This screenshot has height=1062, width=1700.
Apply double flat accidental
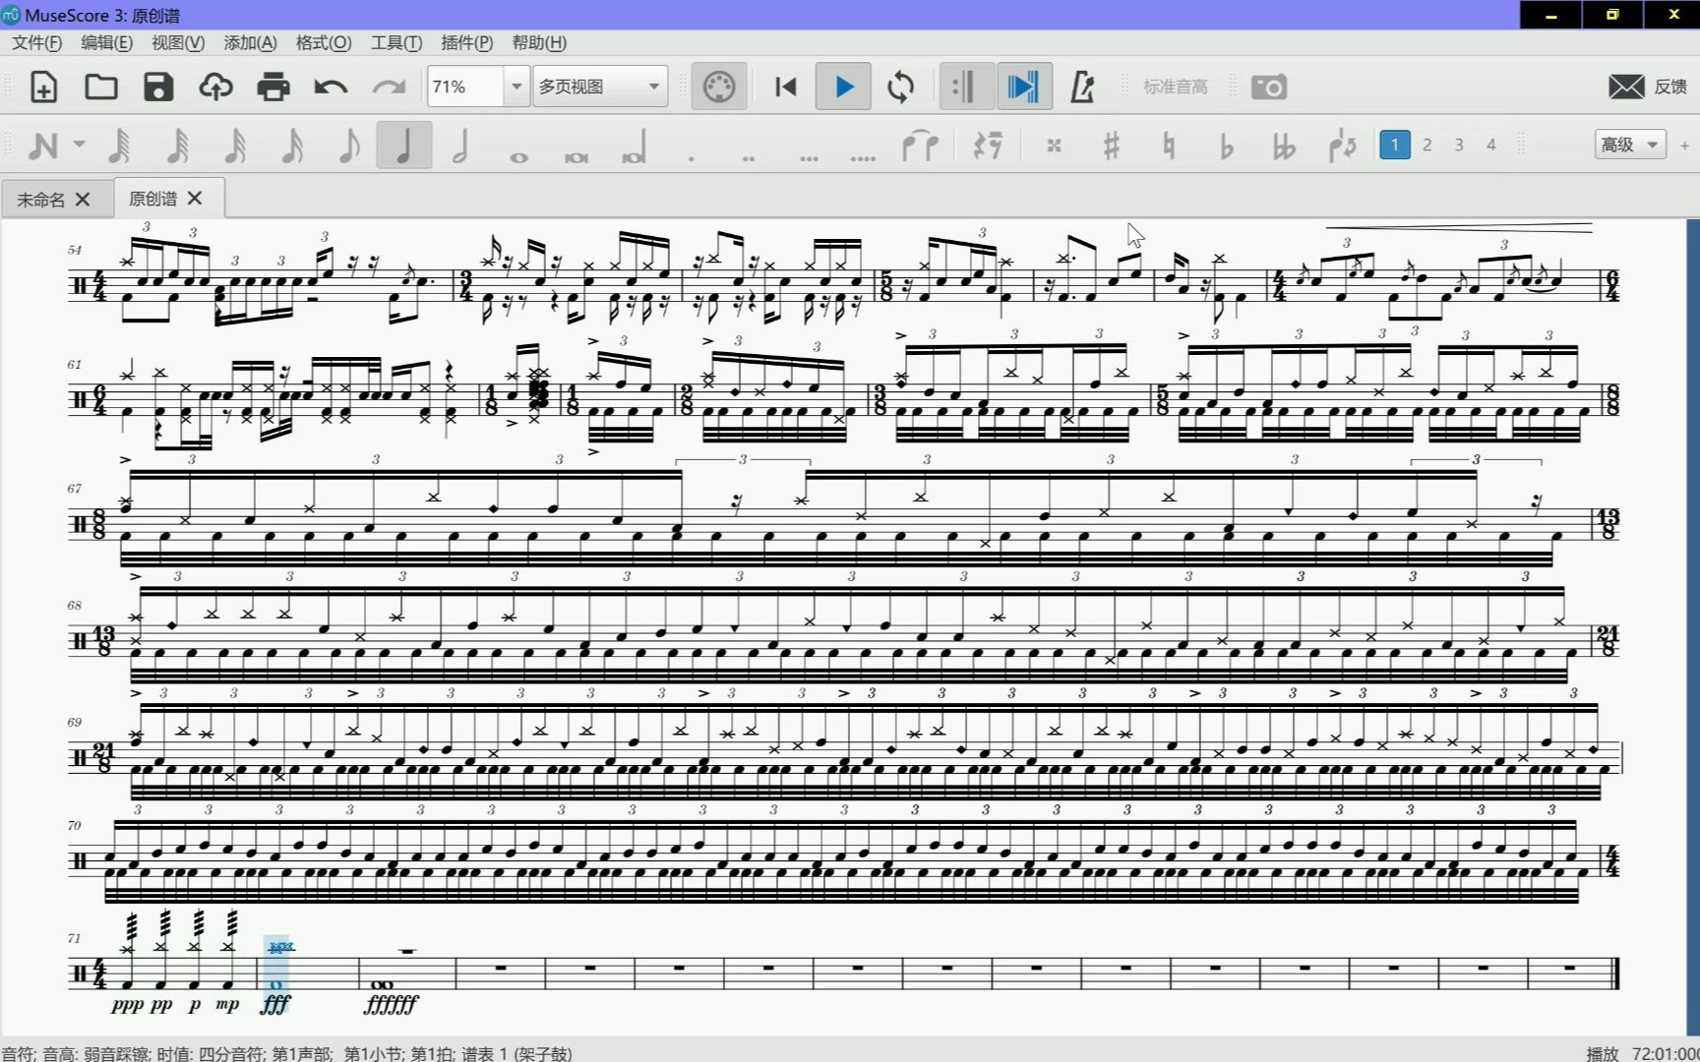1284,146
